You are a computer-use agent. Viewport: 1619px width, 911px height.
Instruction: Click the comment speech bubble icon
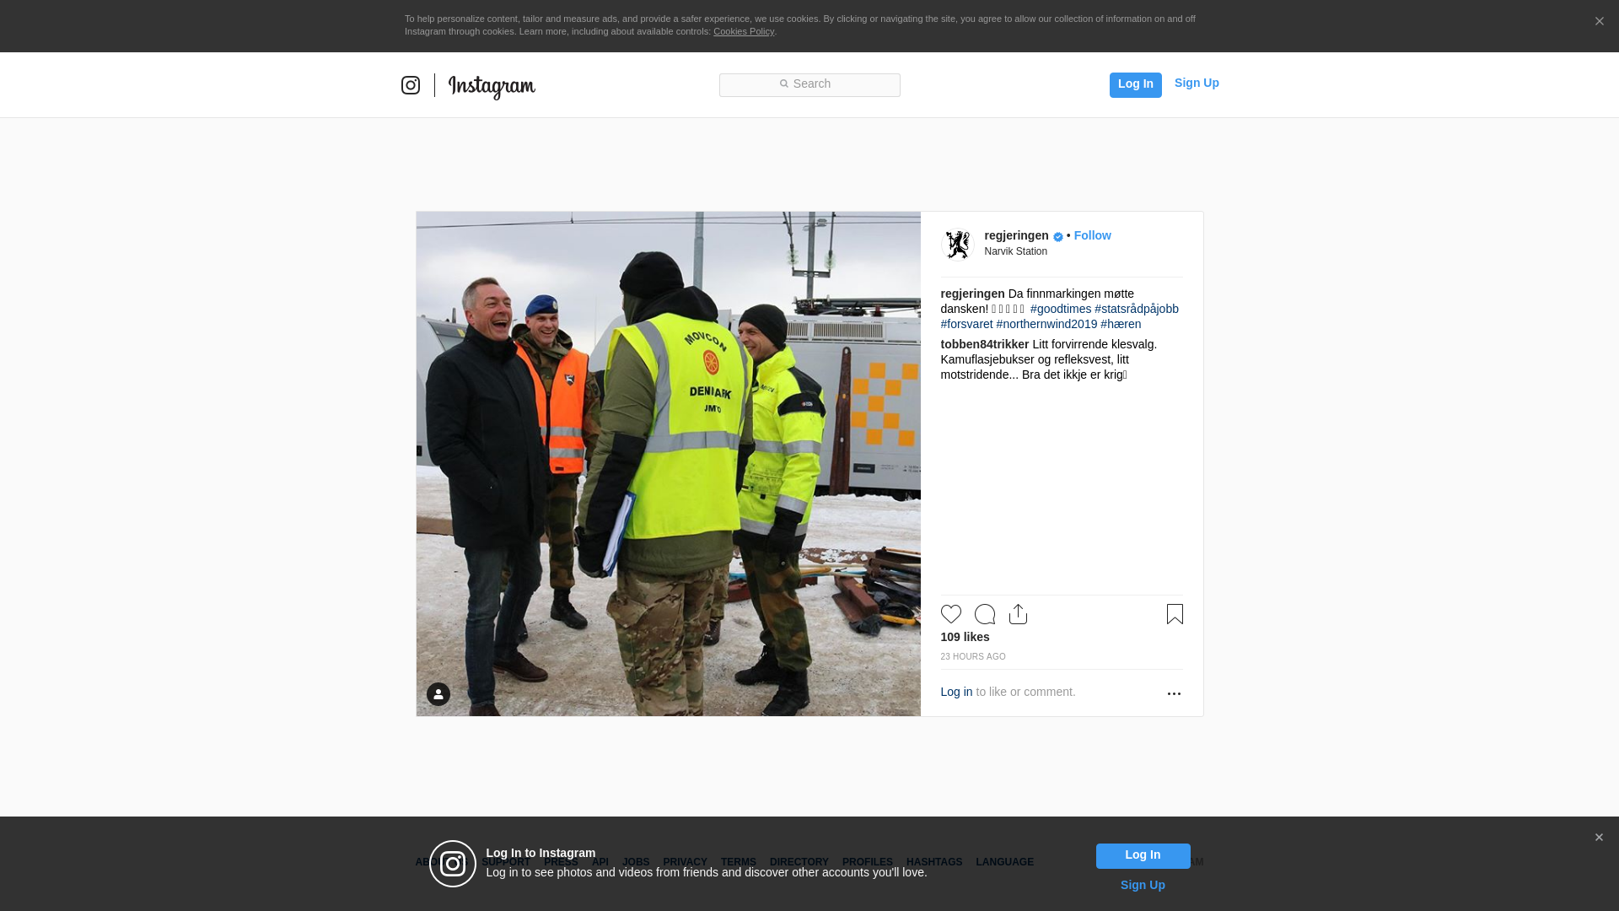tap(985, 614)
